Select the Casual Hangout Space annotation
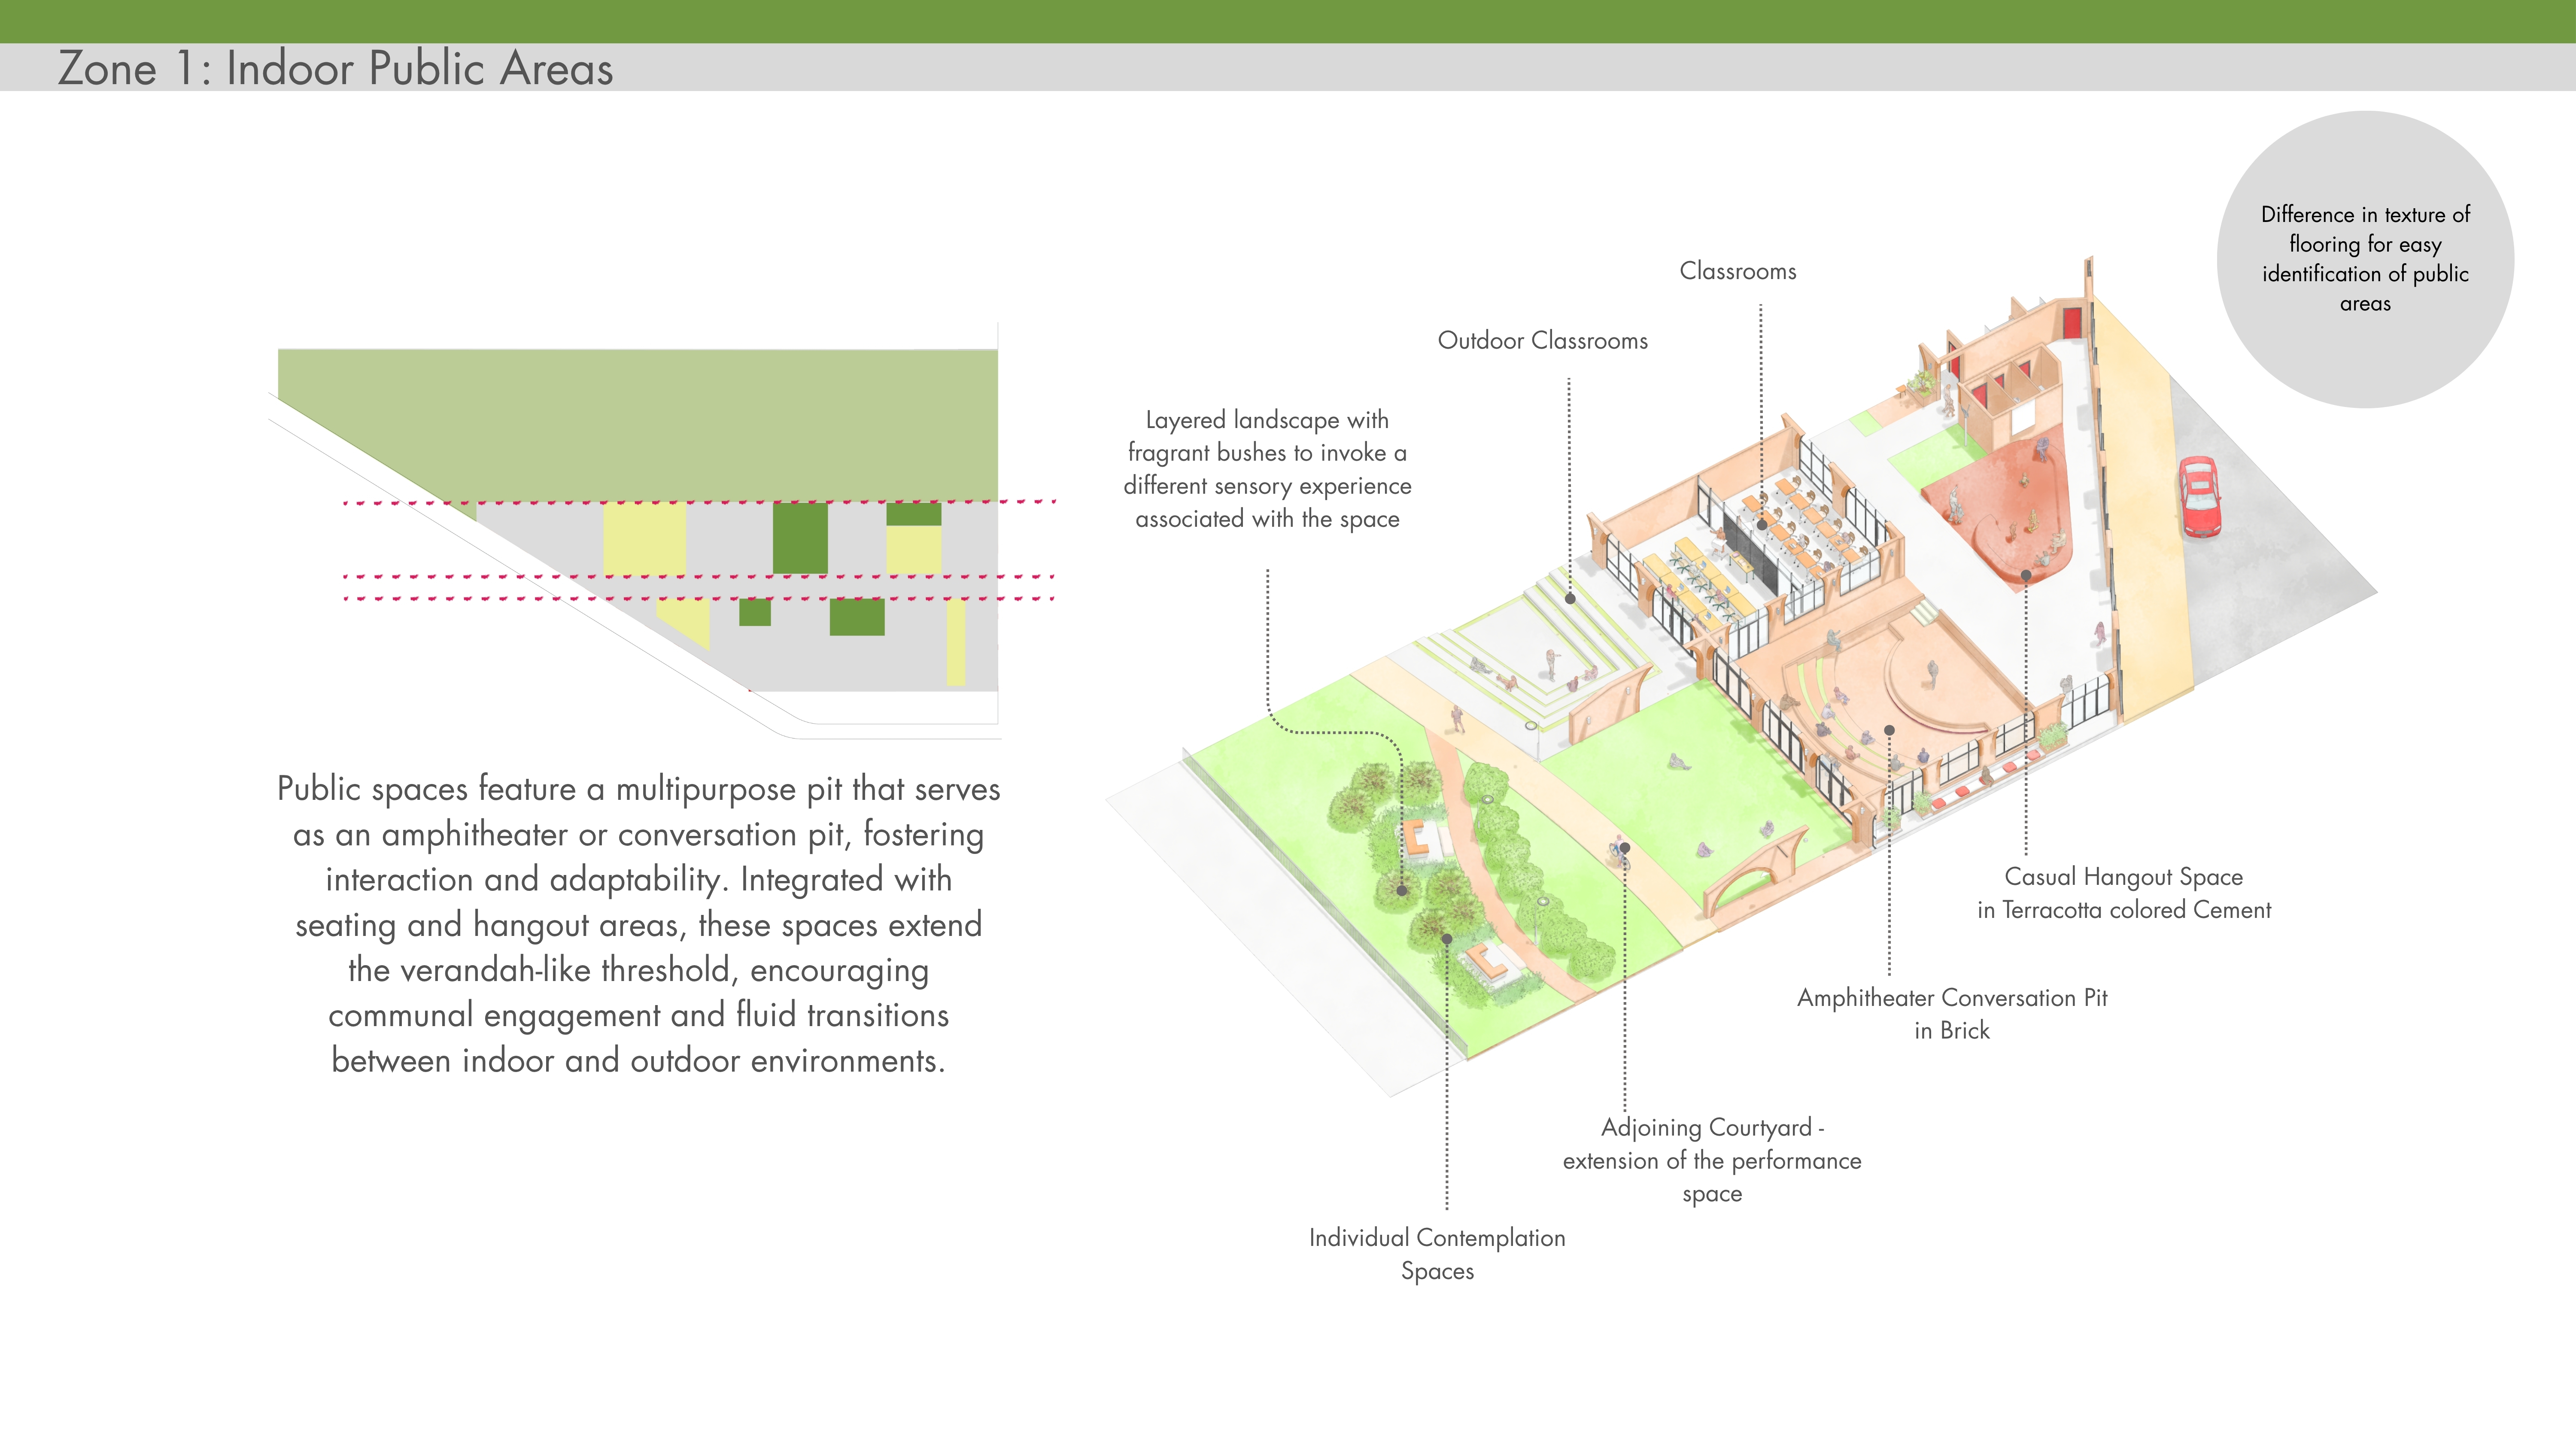Screen dimensions: 2576x1449 [x=2123, y=893]
